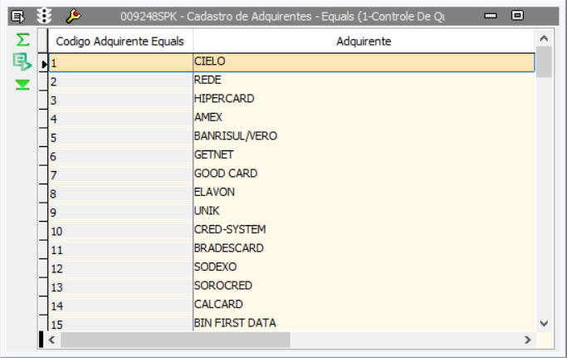
Task: Click the green sigma totals icon
Action: [x=22, y=40]
